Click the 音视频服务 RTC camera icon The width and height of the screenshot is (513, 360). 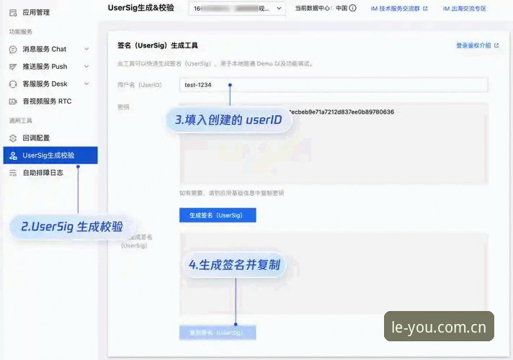13,102
